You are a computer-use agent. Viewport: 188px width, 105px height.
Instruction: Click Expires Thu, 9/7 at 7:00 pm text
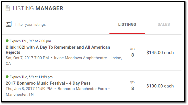[x=30, y=41]
